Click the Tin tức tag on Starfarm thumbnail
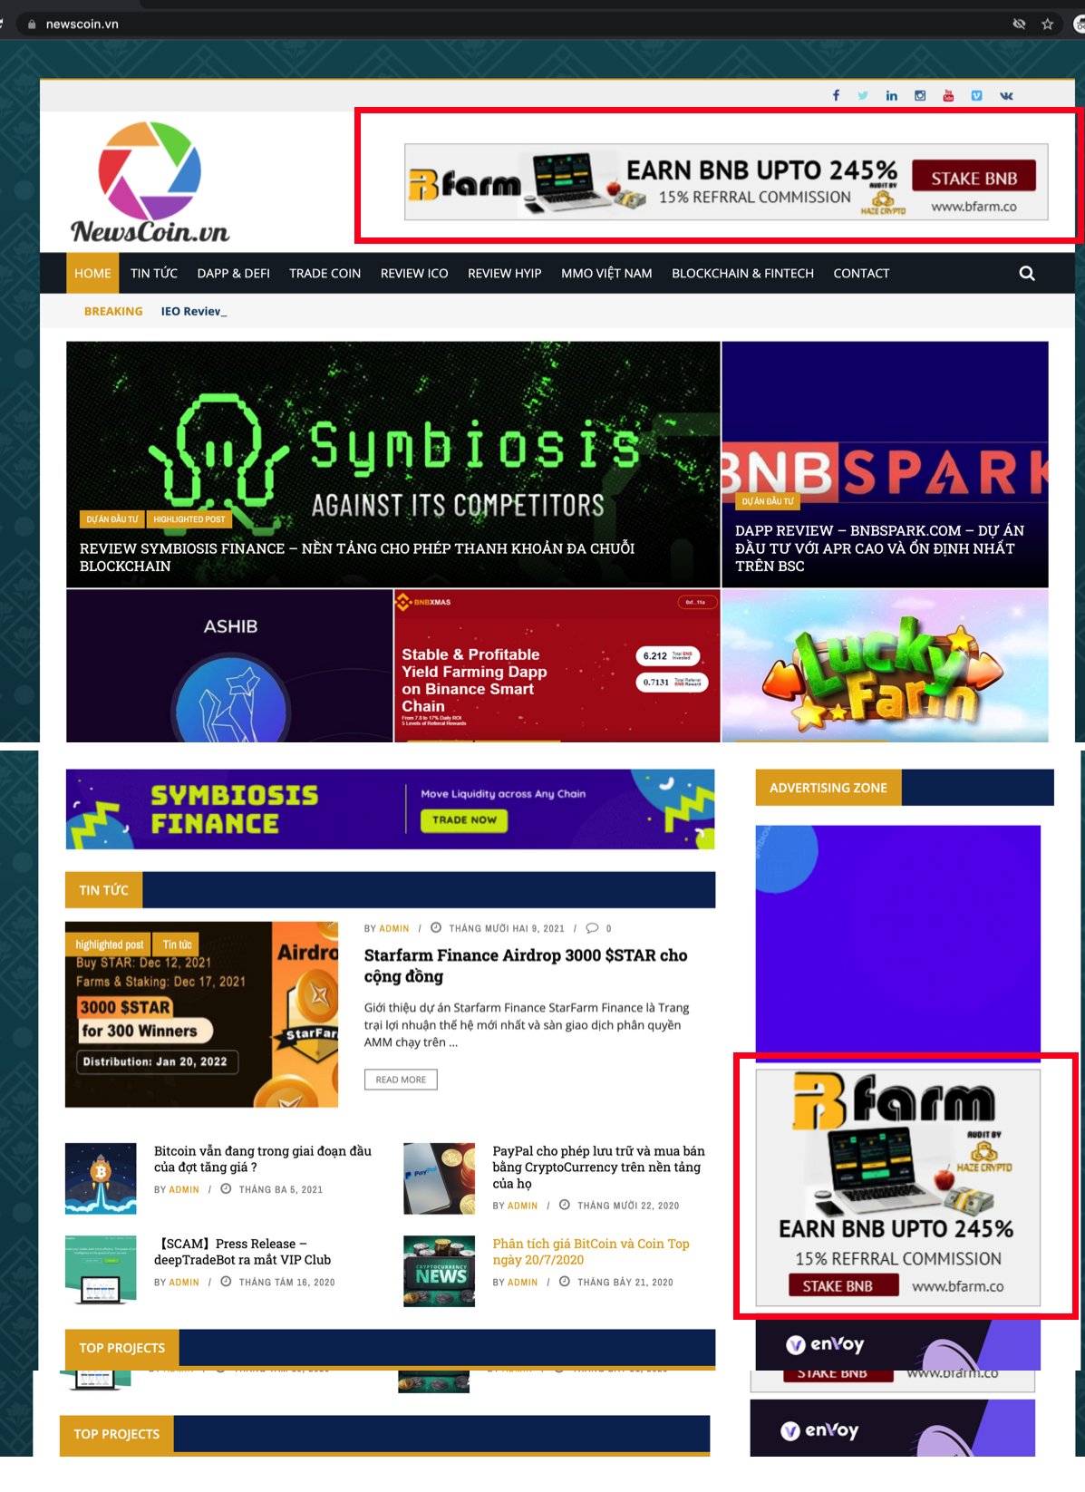1085x1492 pixels. click(x=178, y=945)
